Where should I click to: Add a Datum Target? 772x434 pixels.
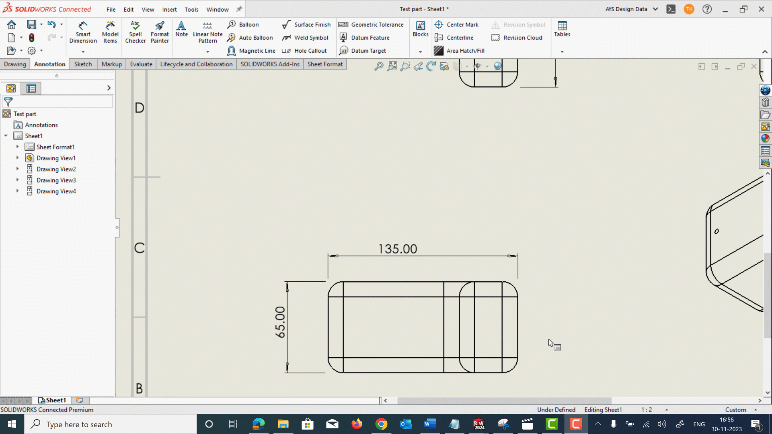coord(363,51)
